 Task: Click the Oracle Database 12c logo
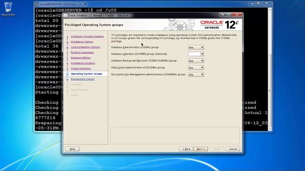coord(219,25)
